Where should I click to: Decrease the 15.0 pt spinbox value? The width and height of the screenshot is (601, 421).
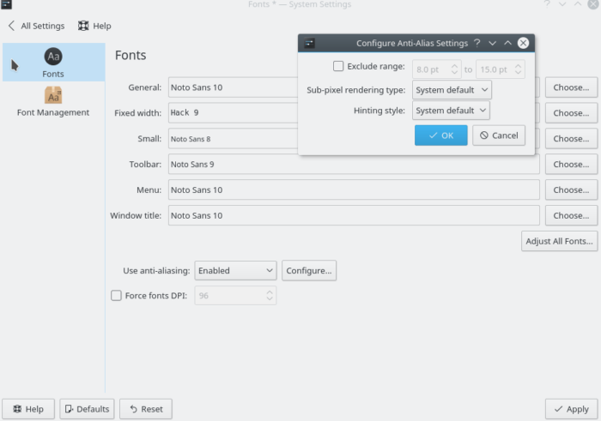click(518, 73)
